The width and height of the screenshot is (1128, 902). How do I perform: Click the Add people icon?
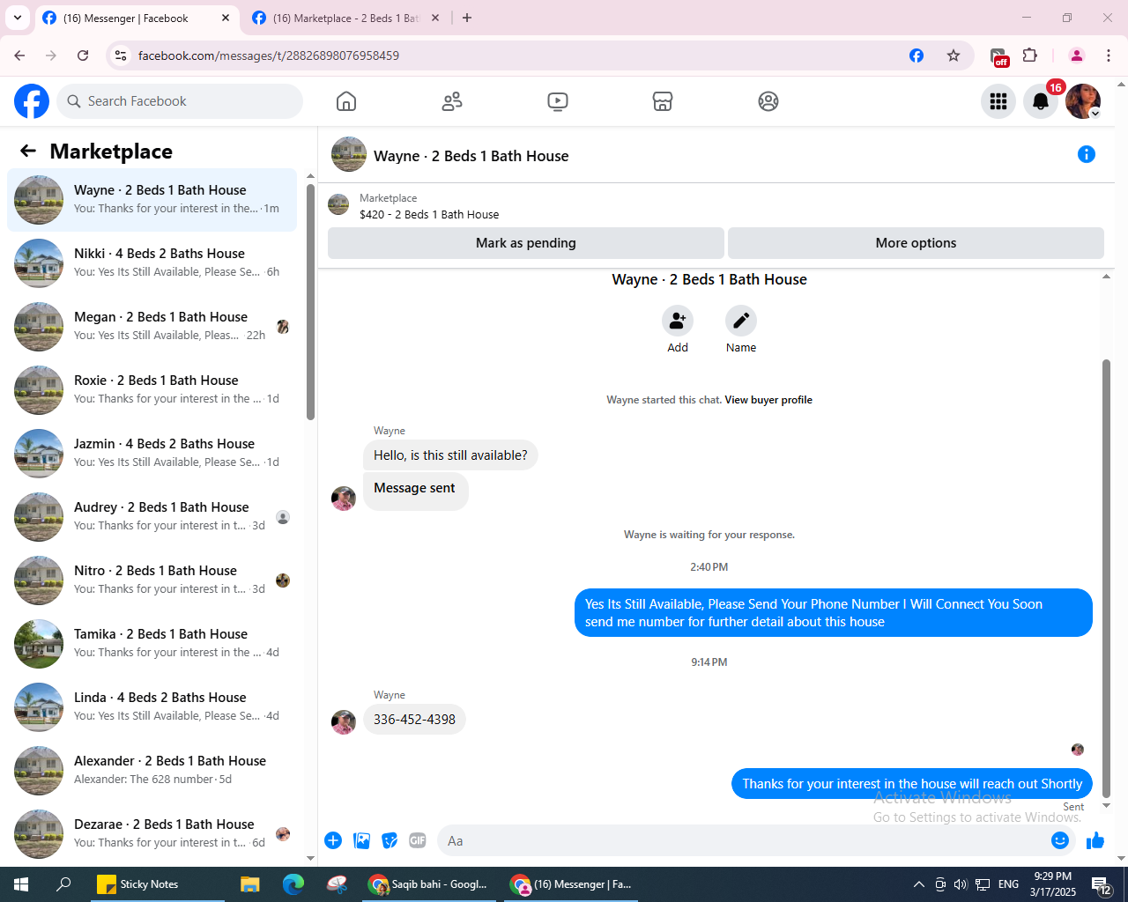pyautogui.click(x=678, y=321)
